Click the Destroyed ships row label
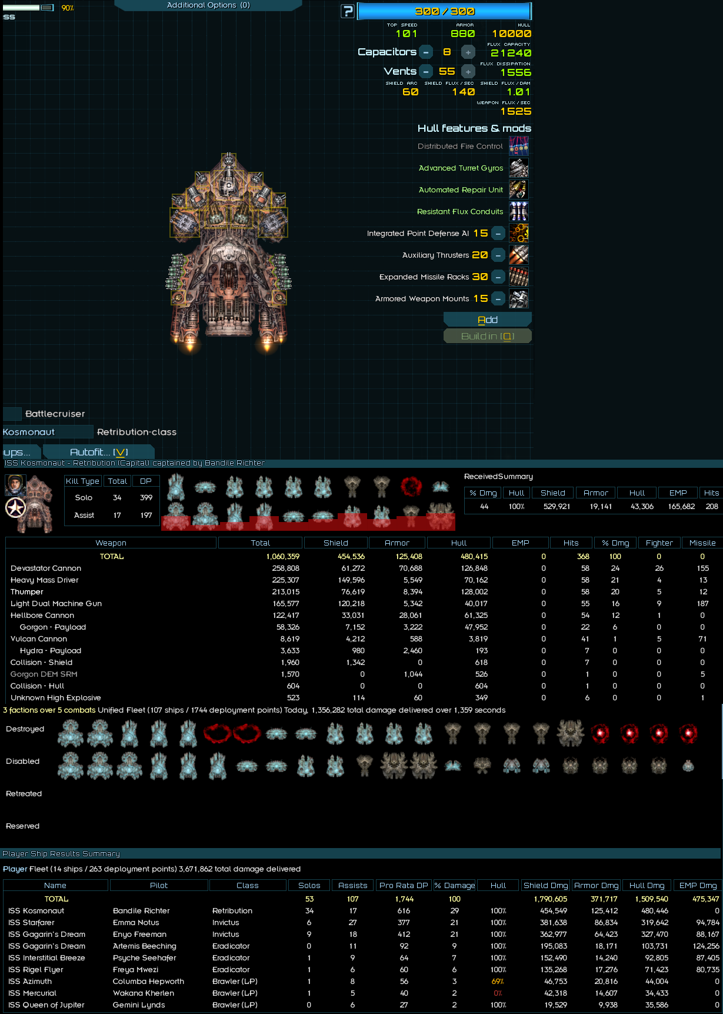723x1014 pixels. coord(25,729)
